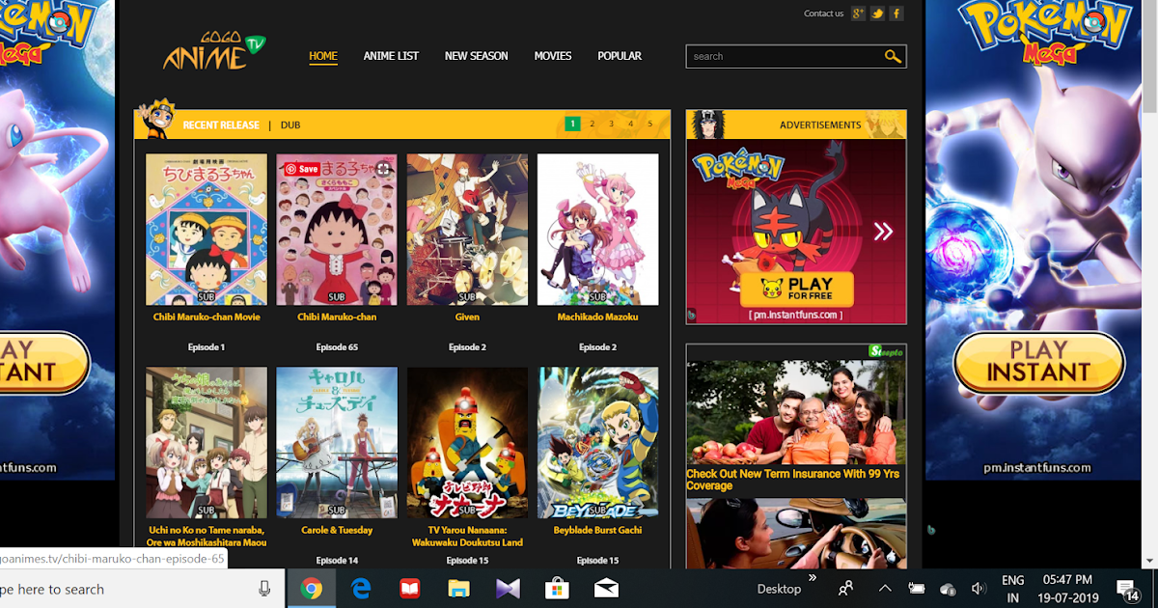Click the search input field
This screenshot has height=608, width=1158.
click(x=784, y=57)
